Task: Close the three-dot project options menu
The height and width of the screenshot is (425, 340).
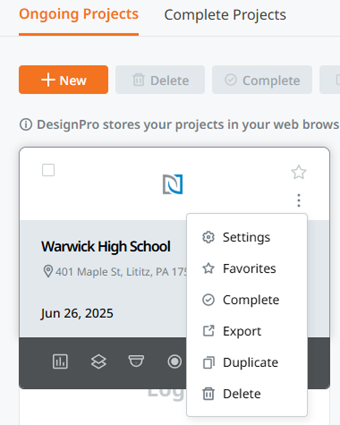Action: pos(299,201)
